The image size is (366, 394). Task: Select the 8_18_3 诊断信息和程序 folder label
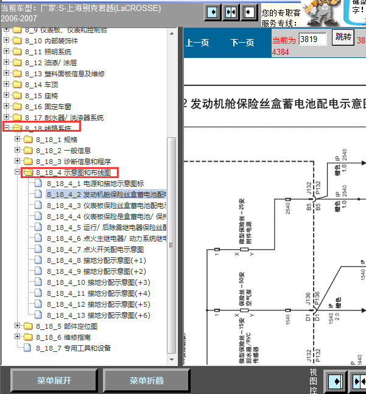73,162
